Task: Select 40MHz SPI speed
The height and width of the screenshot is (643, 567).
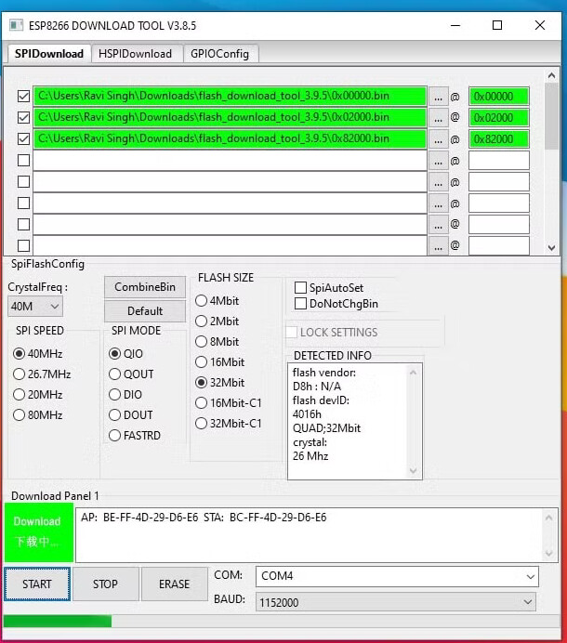Action: [x=19, y=353]
